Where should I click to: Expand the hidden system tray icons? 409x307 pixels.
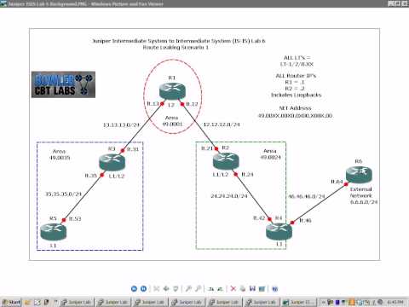point(323,302)
